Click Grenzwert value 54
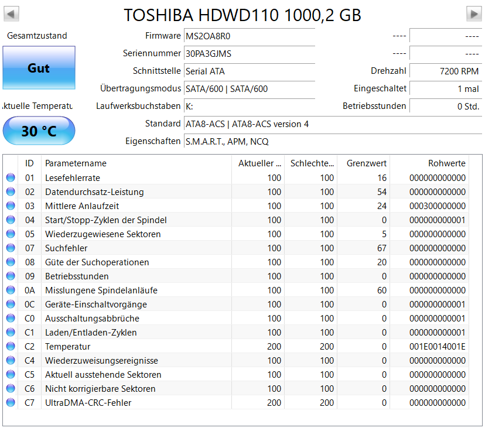Image resolution: width=485 pixels, height=431 pixels. pyautogui.click(x=382, y=192)
